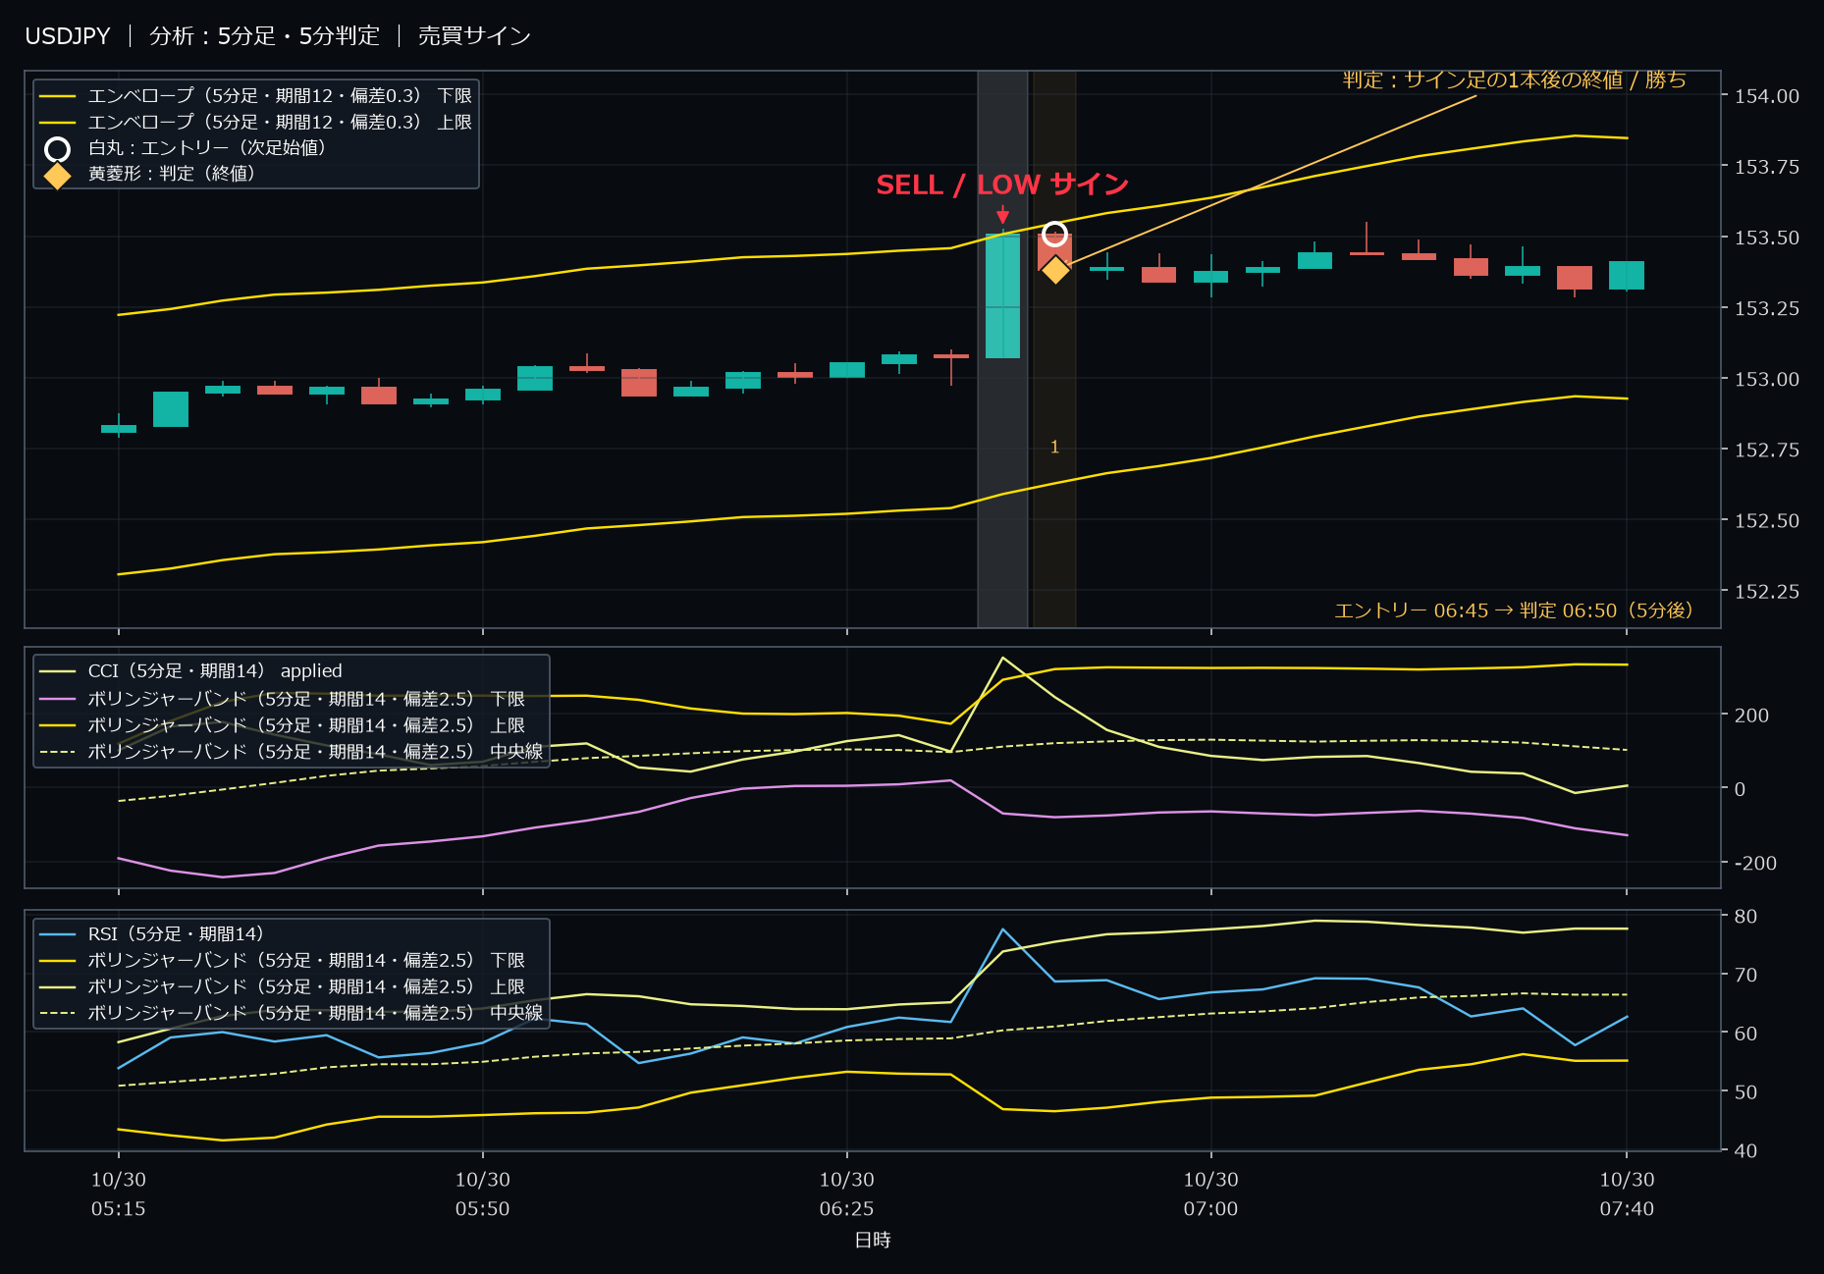Screen dimensions: 1824x1274
Task: Click the 10/30 05:15 time axis label
Action: pyautogui.click(x=119, y=1194)
